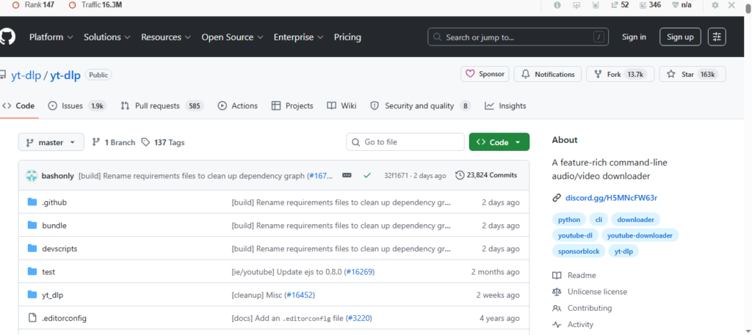
Task: Open pull request #16269 link
Action: click(359, 272)
